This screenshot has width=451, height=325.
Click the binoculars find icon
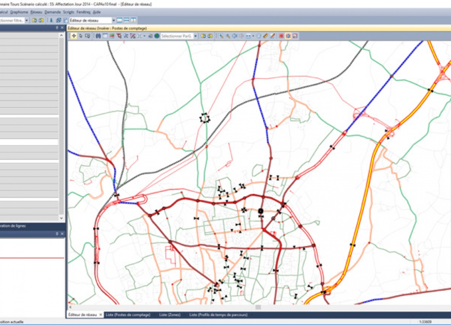coord(98,36)
